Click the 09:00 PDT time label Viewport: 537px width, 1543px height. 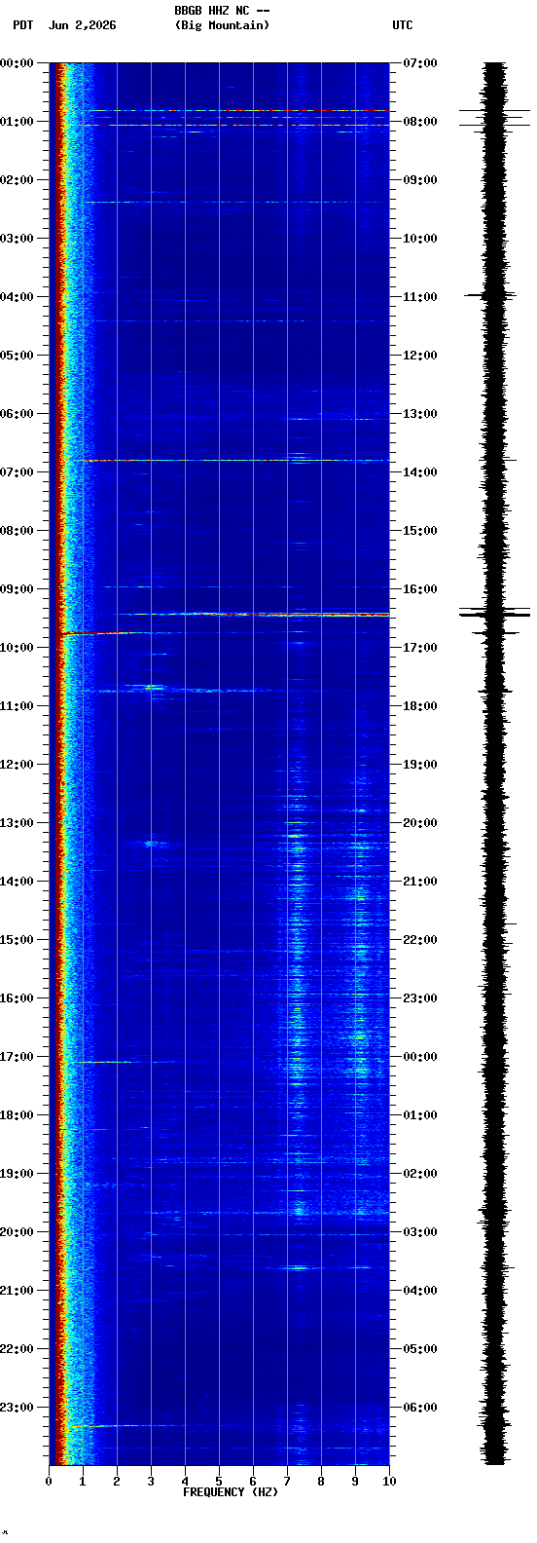click(x=18, y=589)
